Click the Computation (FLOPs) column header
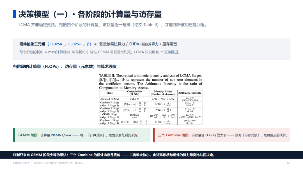303x172 pixels. 134,93
